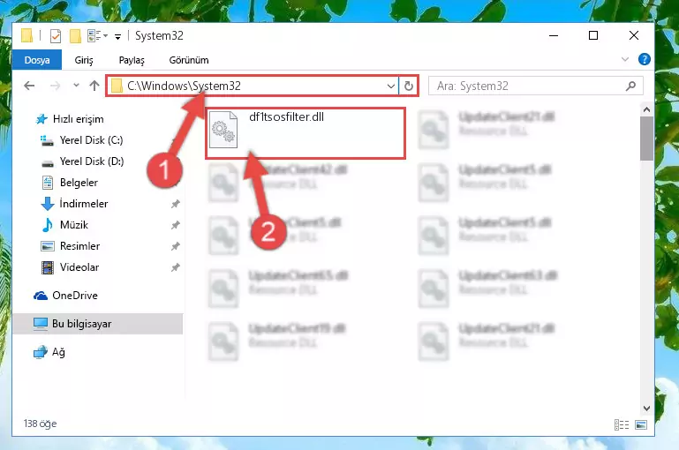The image size is (679, 450).
Task: Minimize the System32 window
Action: click(554, 35)
